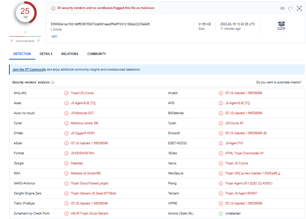Click green check icon for Acronis Undetected
Viewport: 306px width, 219px height.
tap(220, 213)
